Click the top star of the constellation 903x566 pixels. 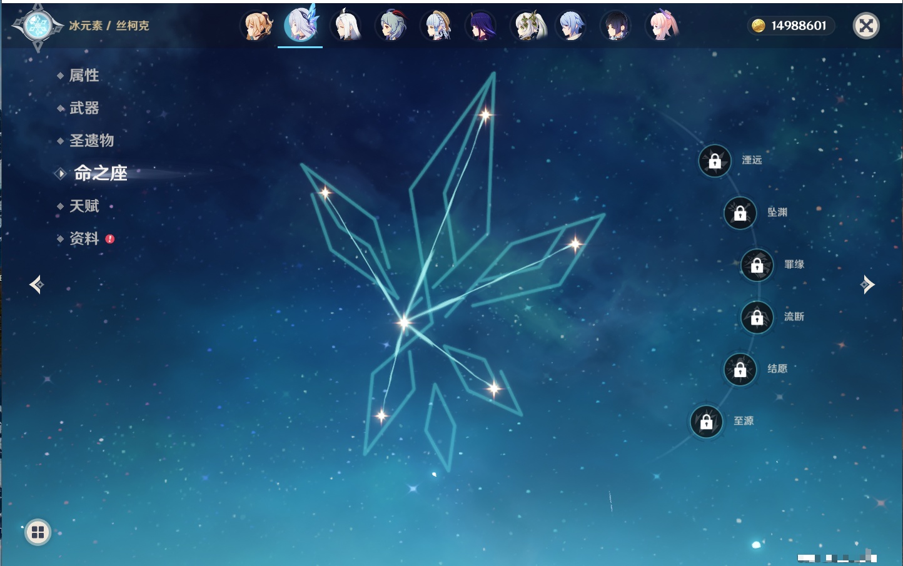pos(485,114)
